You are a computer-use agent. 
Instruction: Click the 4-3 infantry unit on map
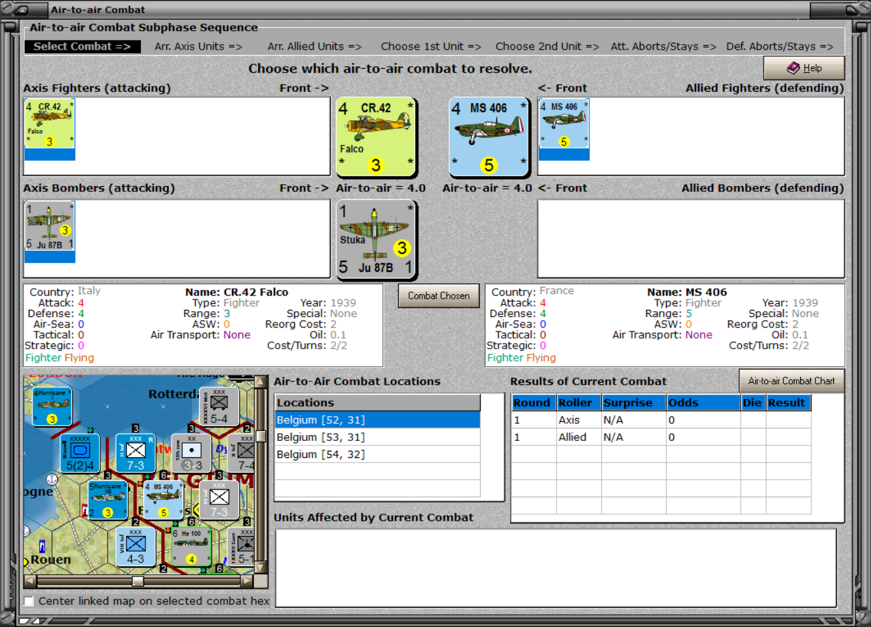pos(136,546)
